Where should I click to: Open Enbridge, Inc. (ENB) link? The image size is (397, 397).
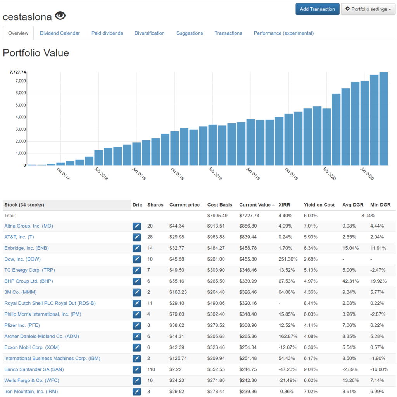click(x=27, y=248)
